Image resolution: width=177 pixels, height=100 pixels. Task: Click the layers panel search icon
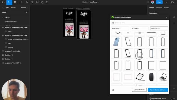pos(3,7)
